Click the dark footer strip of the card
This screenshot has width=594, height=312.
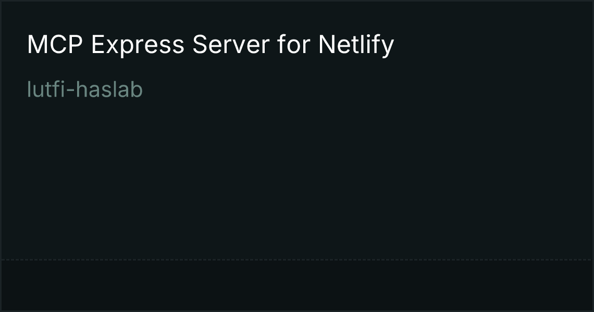[x=297, y=285]
